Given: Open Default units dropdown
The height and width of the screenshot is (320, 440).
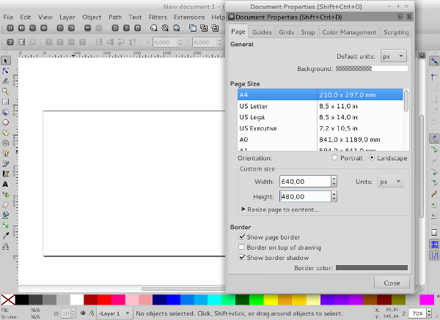Looking at the screenshot, I should pos(394,56).
